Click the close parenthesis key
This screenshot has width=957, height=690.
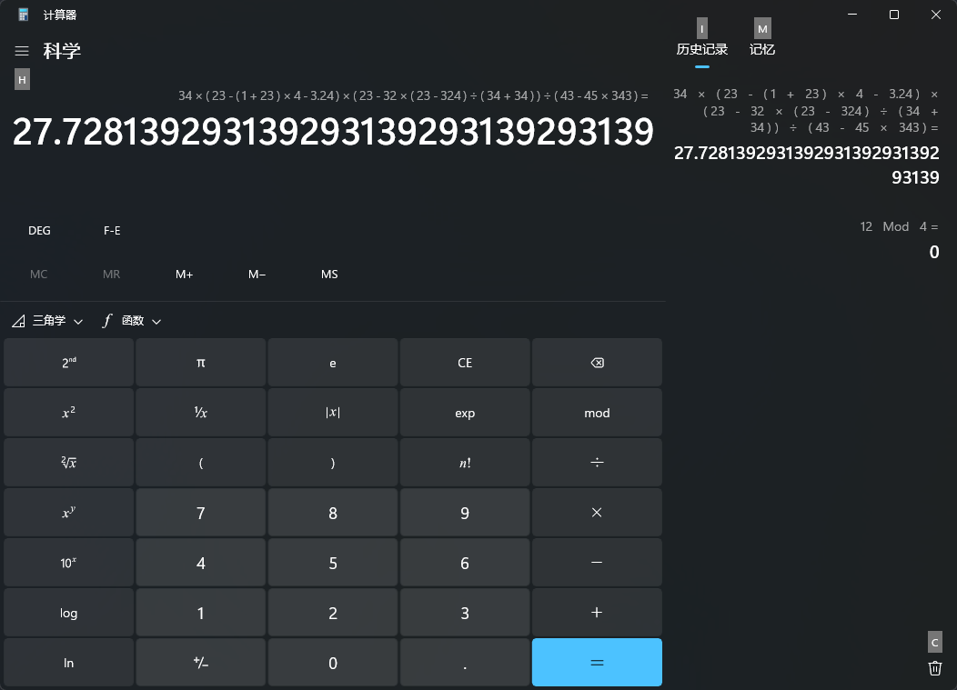(333, 463)
